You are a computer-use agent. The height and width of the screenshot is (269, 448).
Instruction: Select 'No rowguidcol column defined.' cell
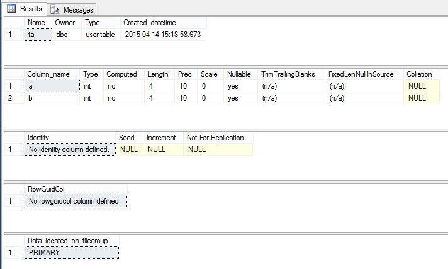(76, 201)
